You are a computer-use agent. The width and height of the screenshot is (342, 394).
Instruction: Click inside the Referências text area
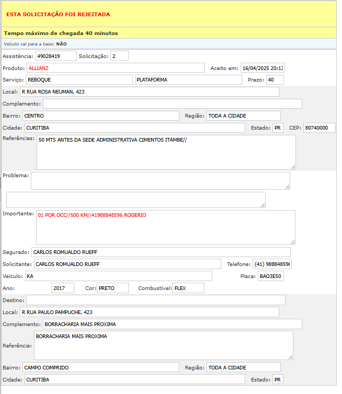click(x=166, y=152)
